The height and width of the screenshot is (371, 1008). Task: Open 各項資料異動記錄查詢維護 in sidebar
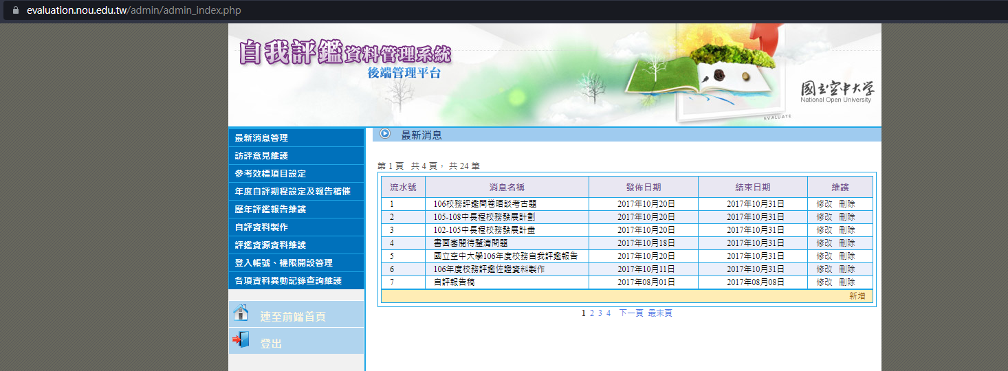click(x=296, y=281)
